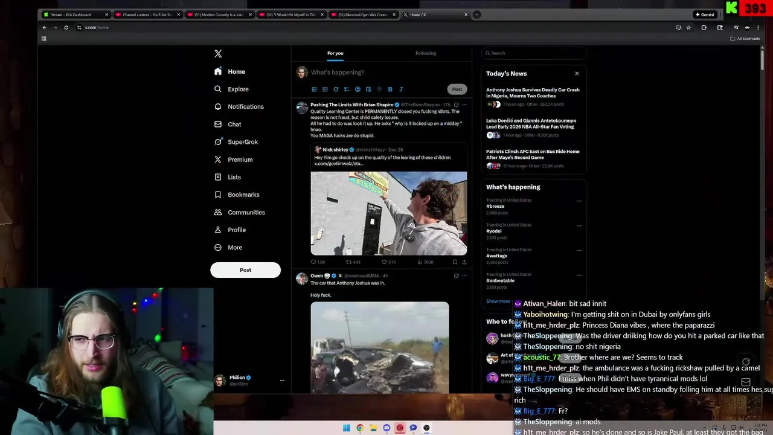Schedule the post with calendar icon
Viewport: 773px width, 435px height.
tap(368, 89)
